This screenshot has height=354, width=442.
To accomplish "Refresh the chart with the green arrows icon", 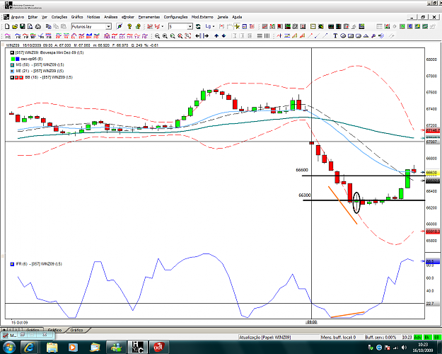I will [199, 26].
